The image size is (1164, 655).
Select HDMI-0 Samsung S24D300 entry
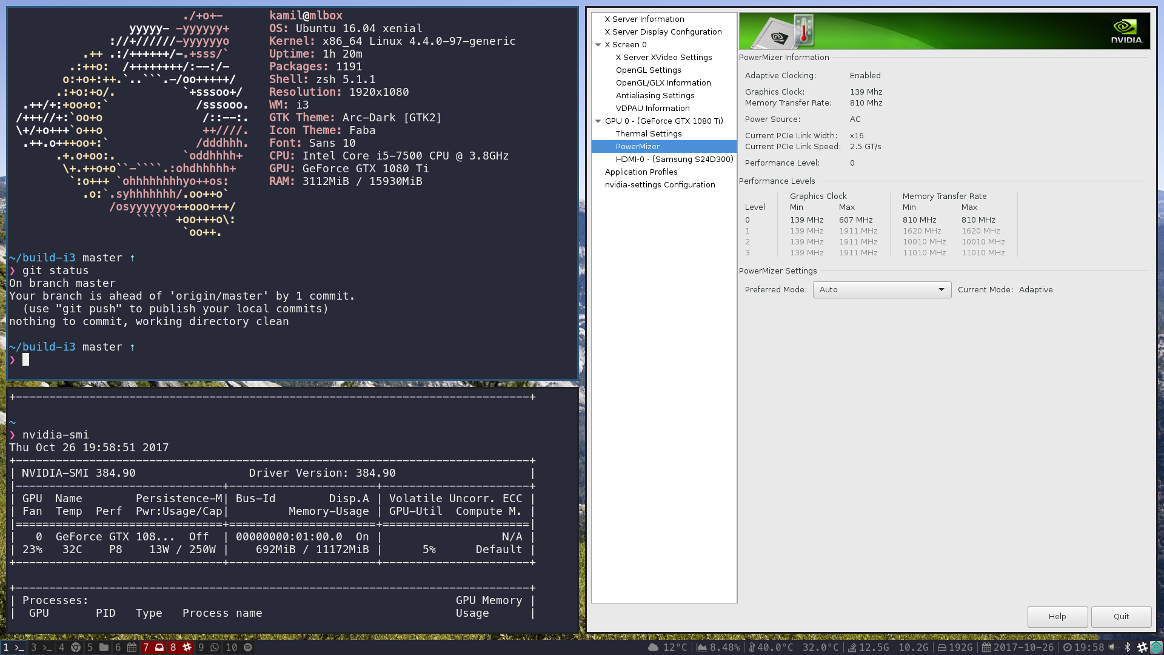point(674,160)
